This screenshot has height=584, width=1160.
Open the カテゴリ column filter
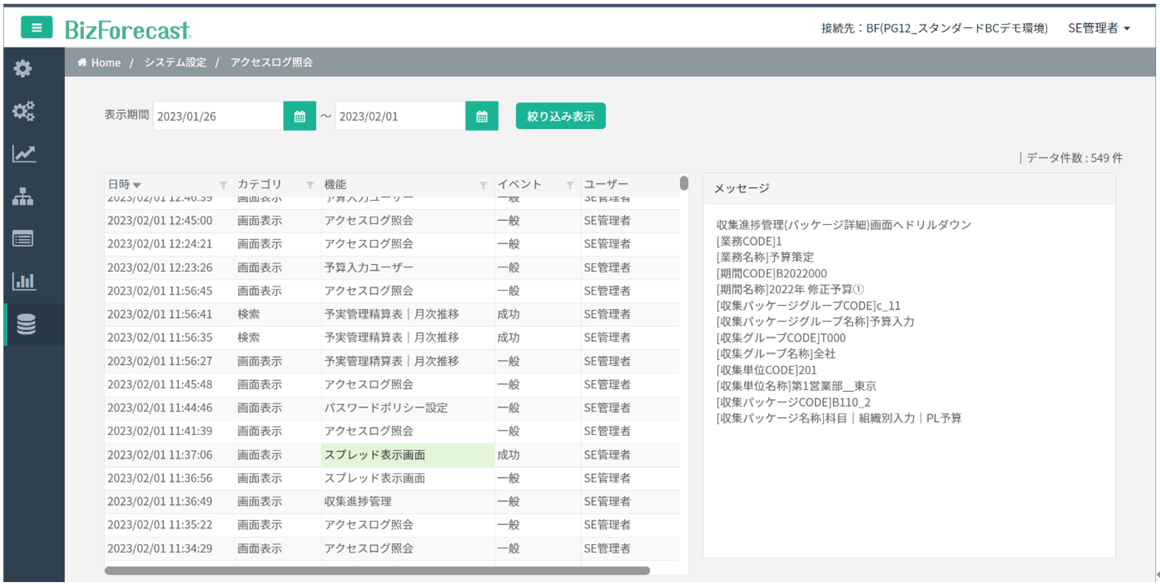310,185
